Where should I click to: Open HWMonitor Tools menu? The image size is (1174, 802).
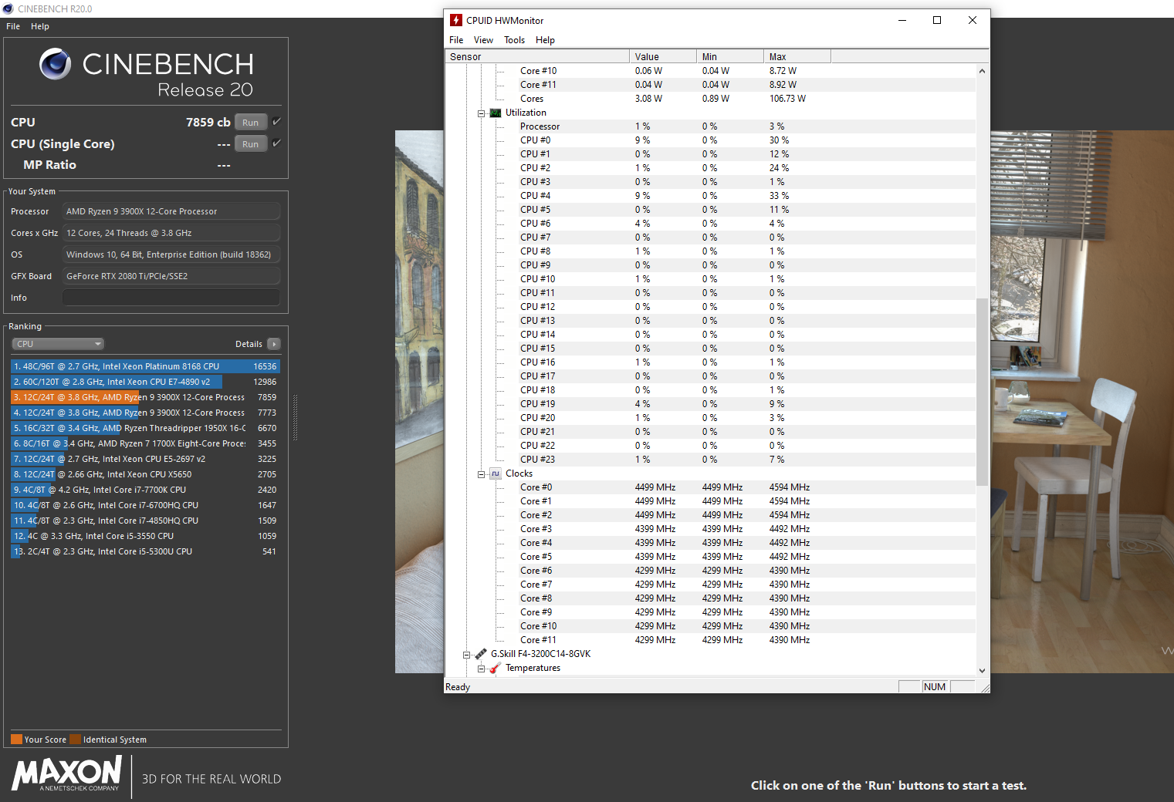click(514, 40)
